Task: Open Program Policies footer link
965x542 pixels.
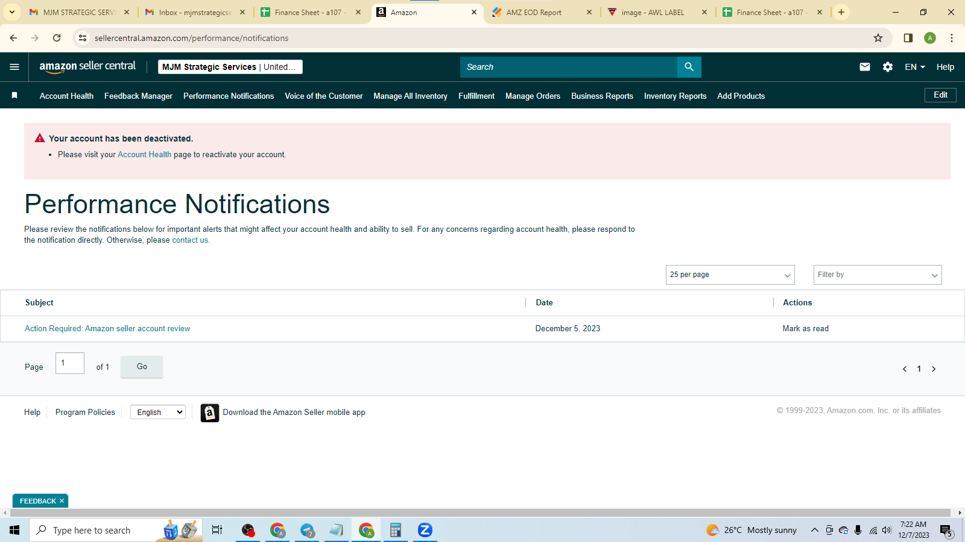Action: (85, 413)
